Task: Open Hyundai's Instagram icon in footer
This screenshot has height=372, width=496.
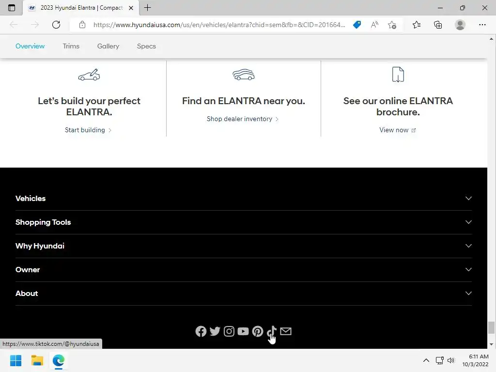Action: pyautogui.click(x=229, y=331)
